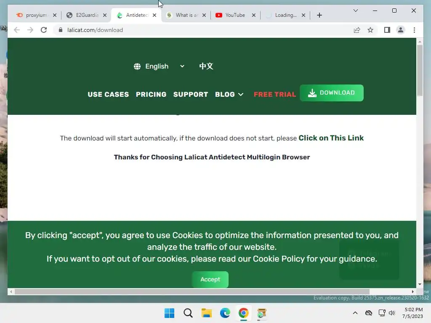This screenshot has height=323, width=431.
Task: Launch Microsoft Edge from taskbar
Action: [225, 313]
